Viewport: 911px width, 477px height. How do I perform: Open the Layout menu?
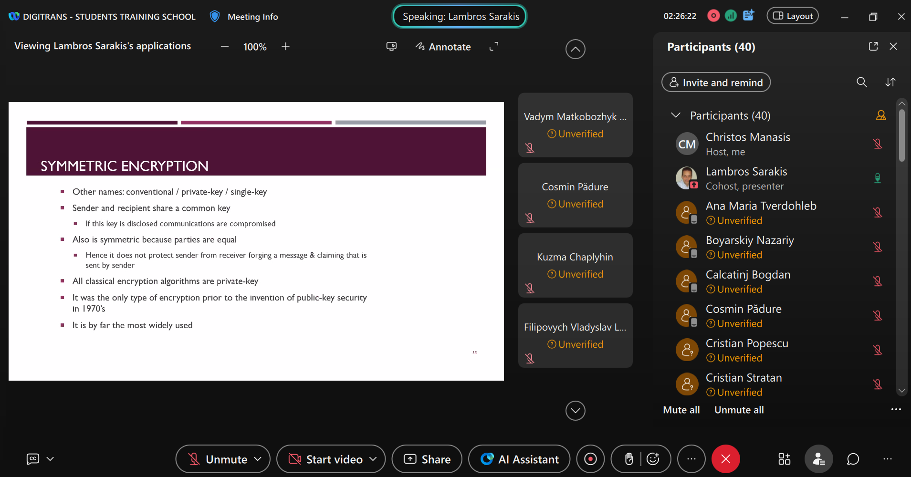pyautogui.click(x=792, y=16)
